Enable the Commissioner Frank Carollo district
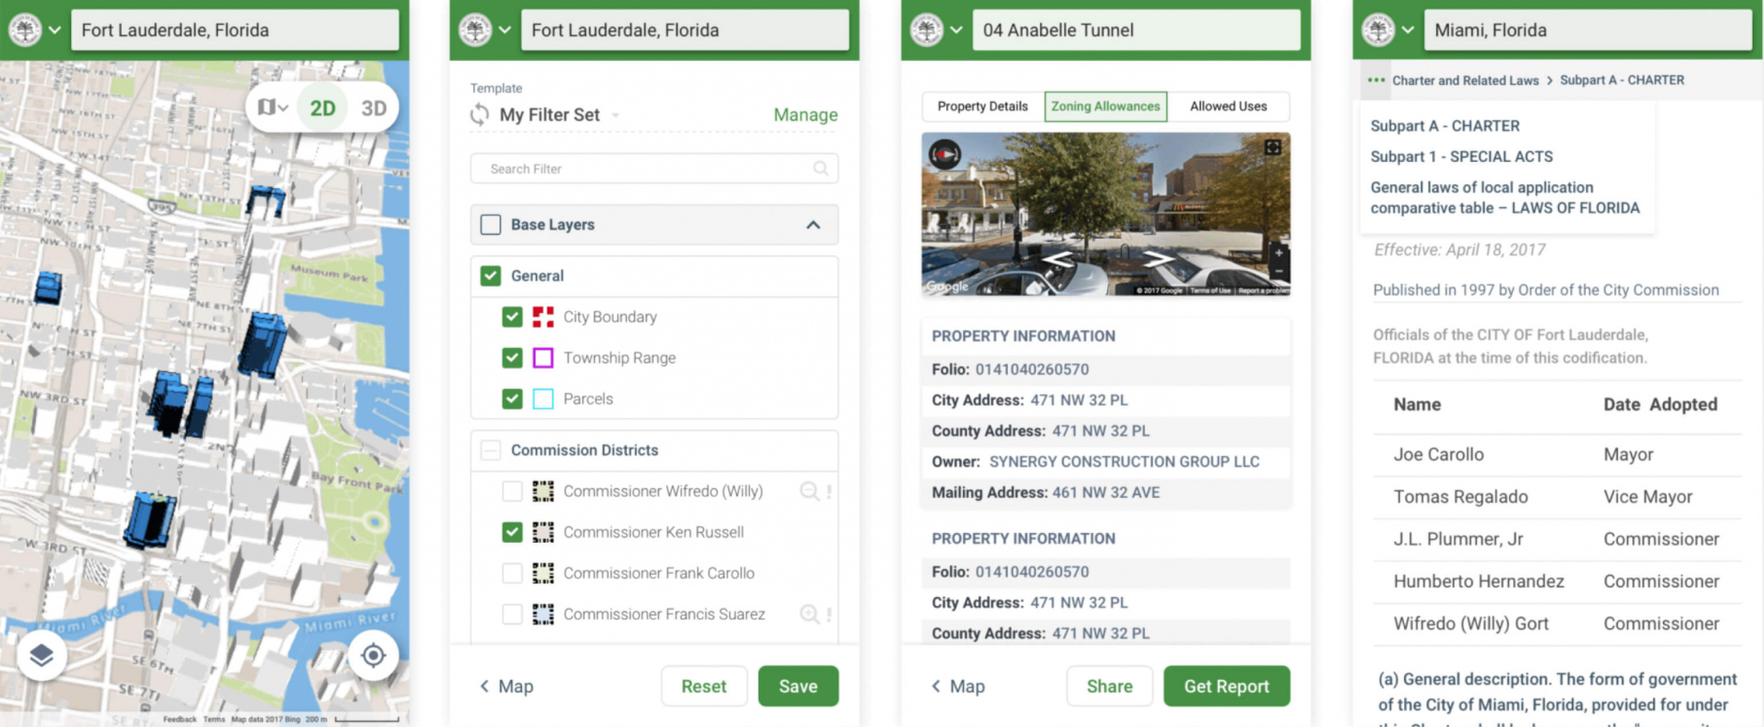This screenshot has width=1764, height=727. pos(512,573)
